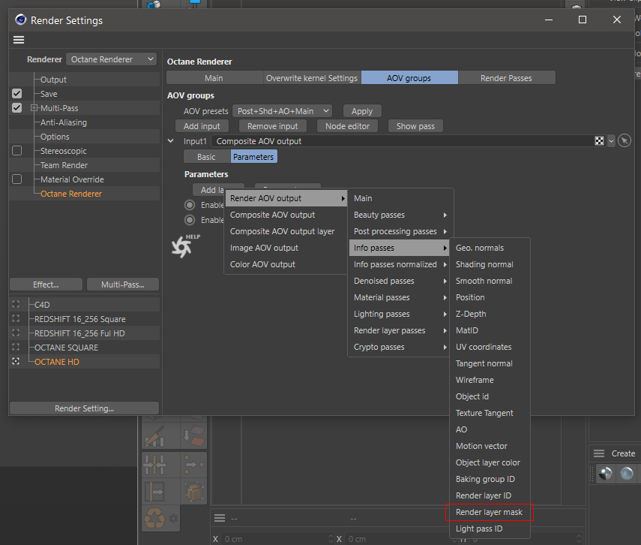Select the second blue material sphere thumbnail
Image resolution: width=641 pixels, height=545 pixels.
coord(627,474)
